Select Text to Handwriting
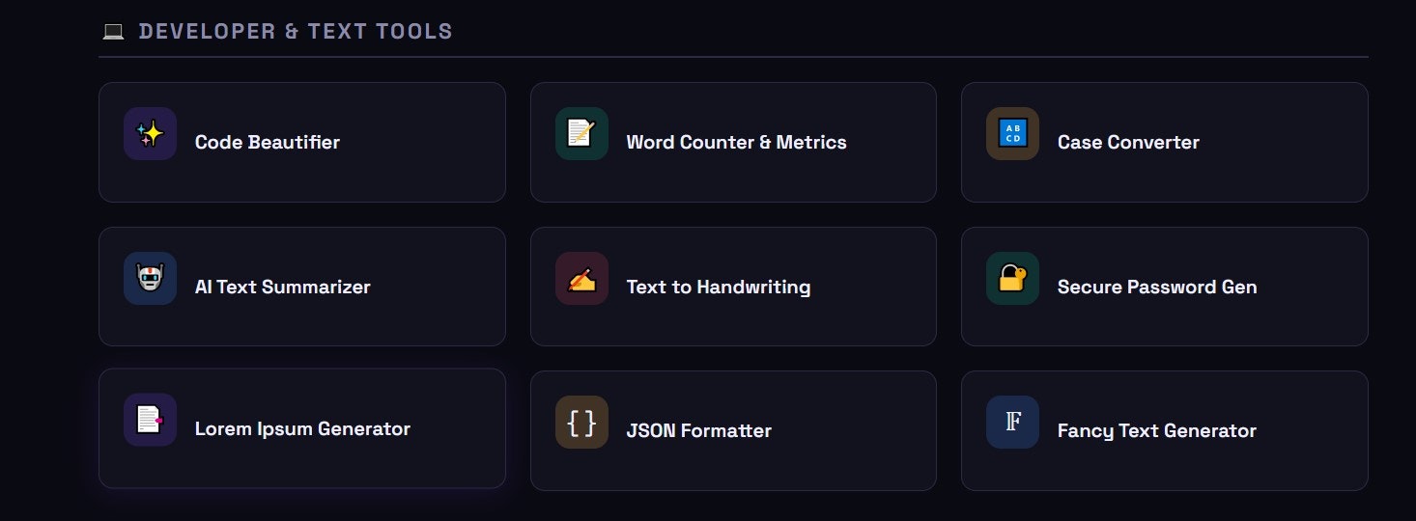 pos(733,287)
